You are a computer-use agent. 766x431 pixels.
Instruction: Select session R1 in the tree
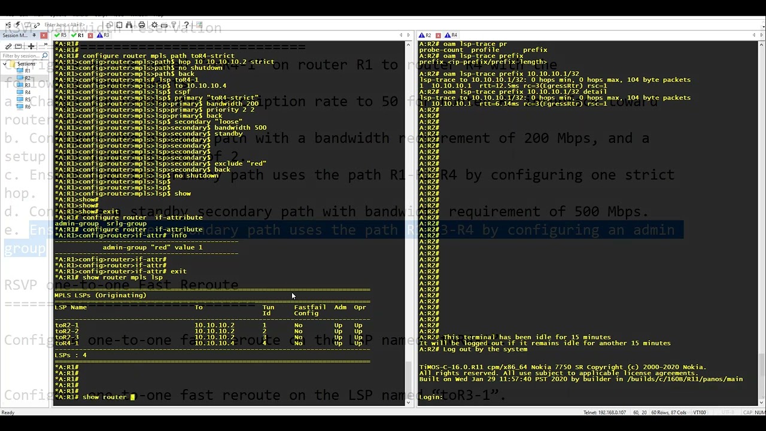pyautogui.click(x=28, y=71)
